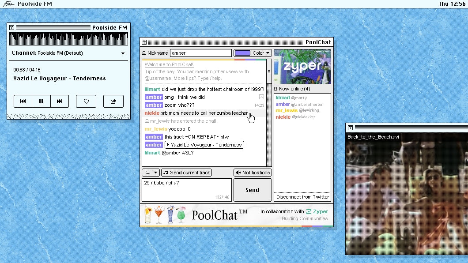This screenshot has width=468, height=263.
Task: Click the Nickname person icon
Action: click(x=144, y=53)
